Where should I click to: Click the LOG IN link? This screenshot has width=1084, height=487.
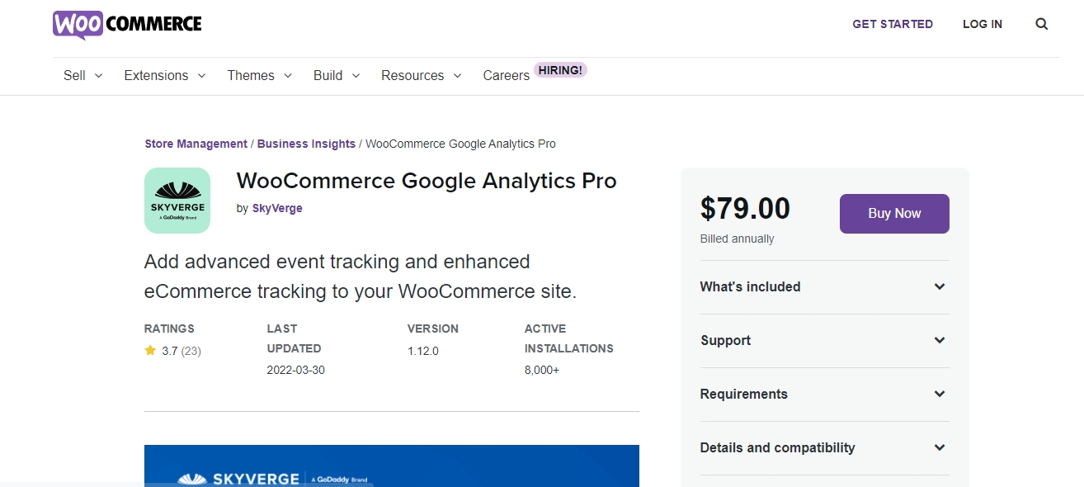983,24
